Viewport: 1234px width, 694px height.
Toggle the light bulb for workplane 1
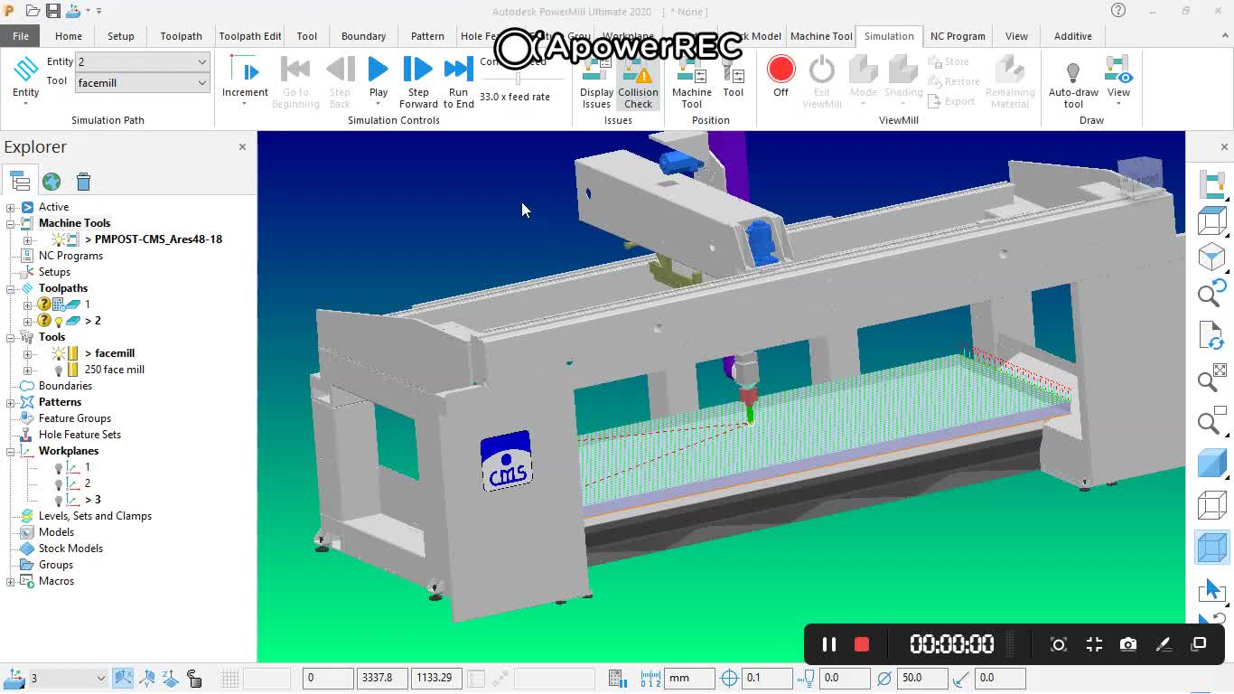(x=59, y=467)
